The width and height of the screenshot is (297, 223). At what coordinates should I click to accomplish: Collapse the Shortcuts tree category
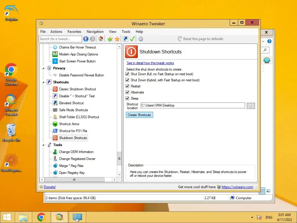[44, 82]
